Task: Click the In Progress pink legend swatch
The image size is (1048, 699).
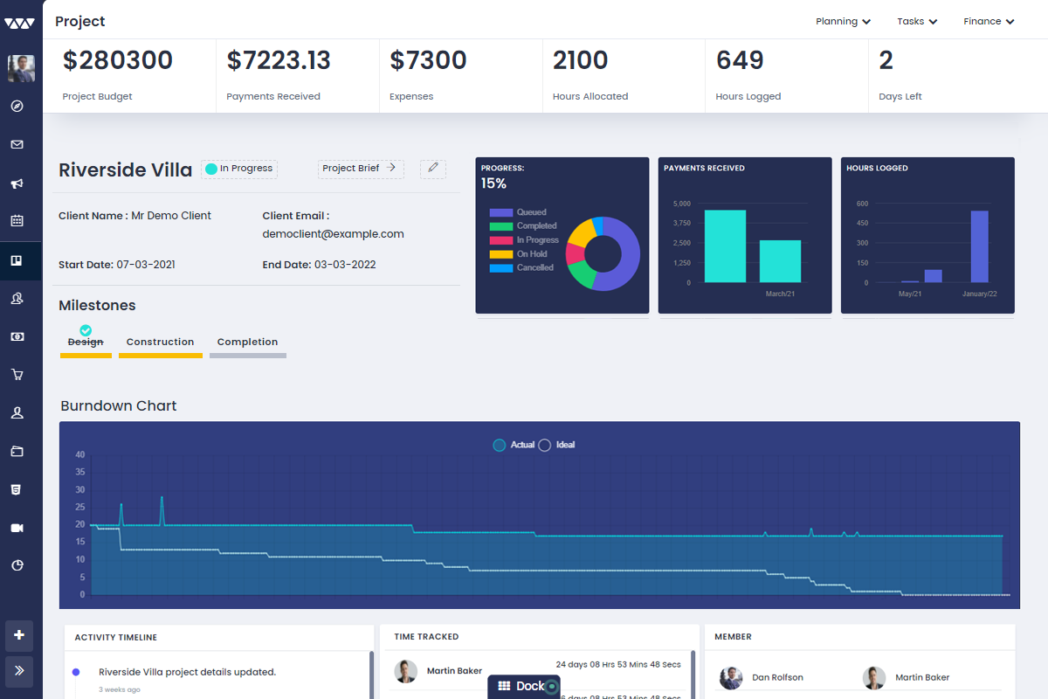Action: (501, 240)
